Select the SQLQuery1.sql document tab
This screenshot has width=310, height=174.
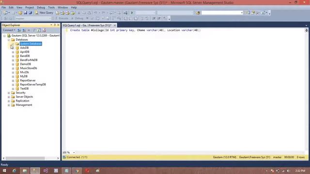tap(87, 25)
